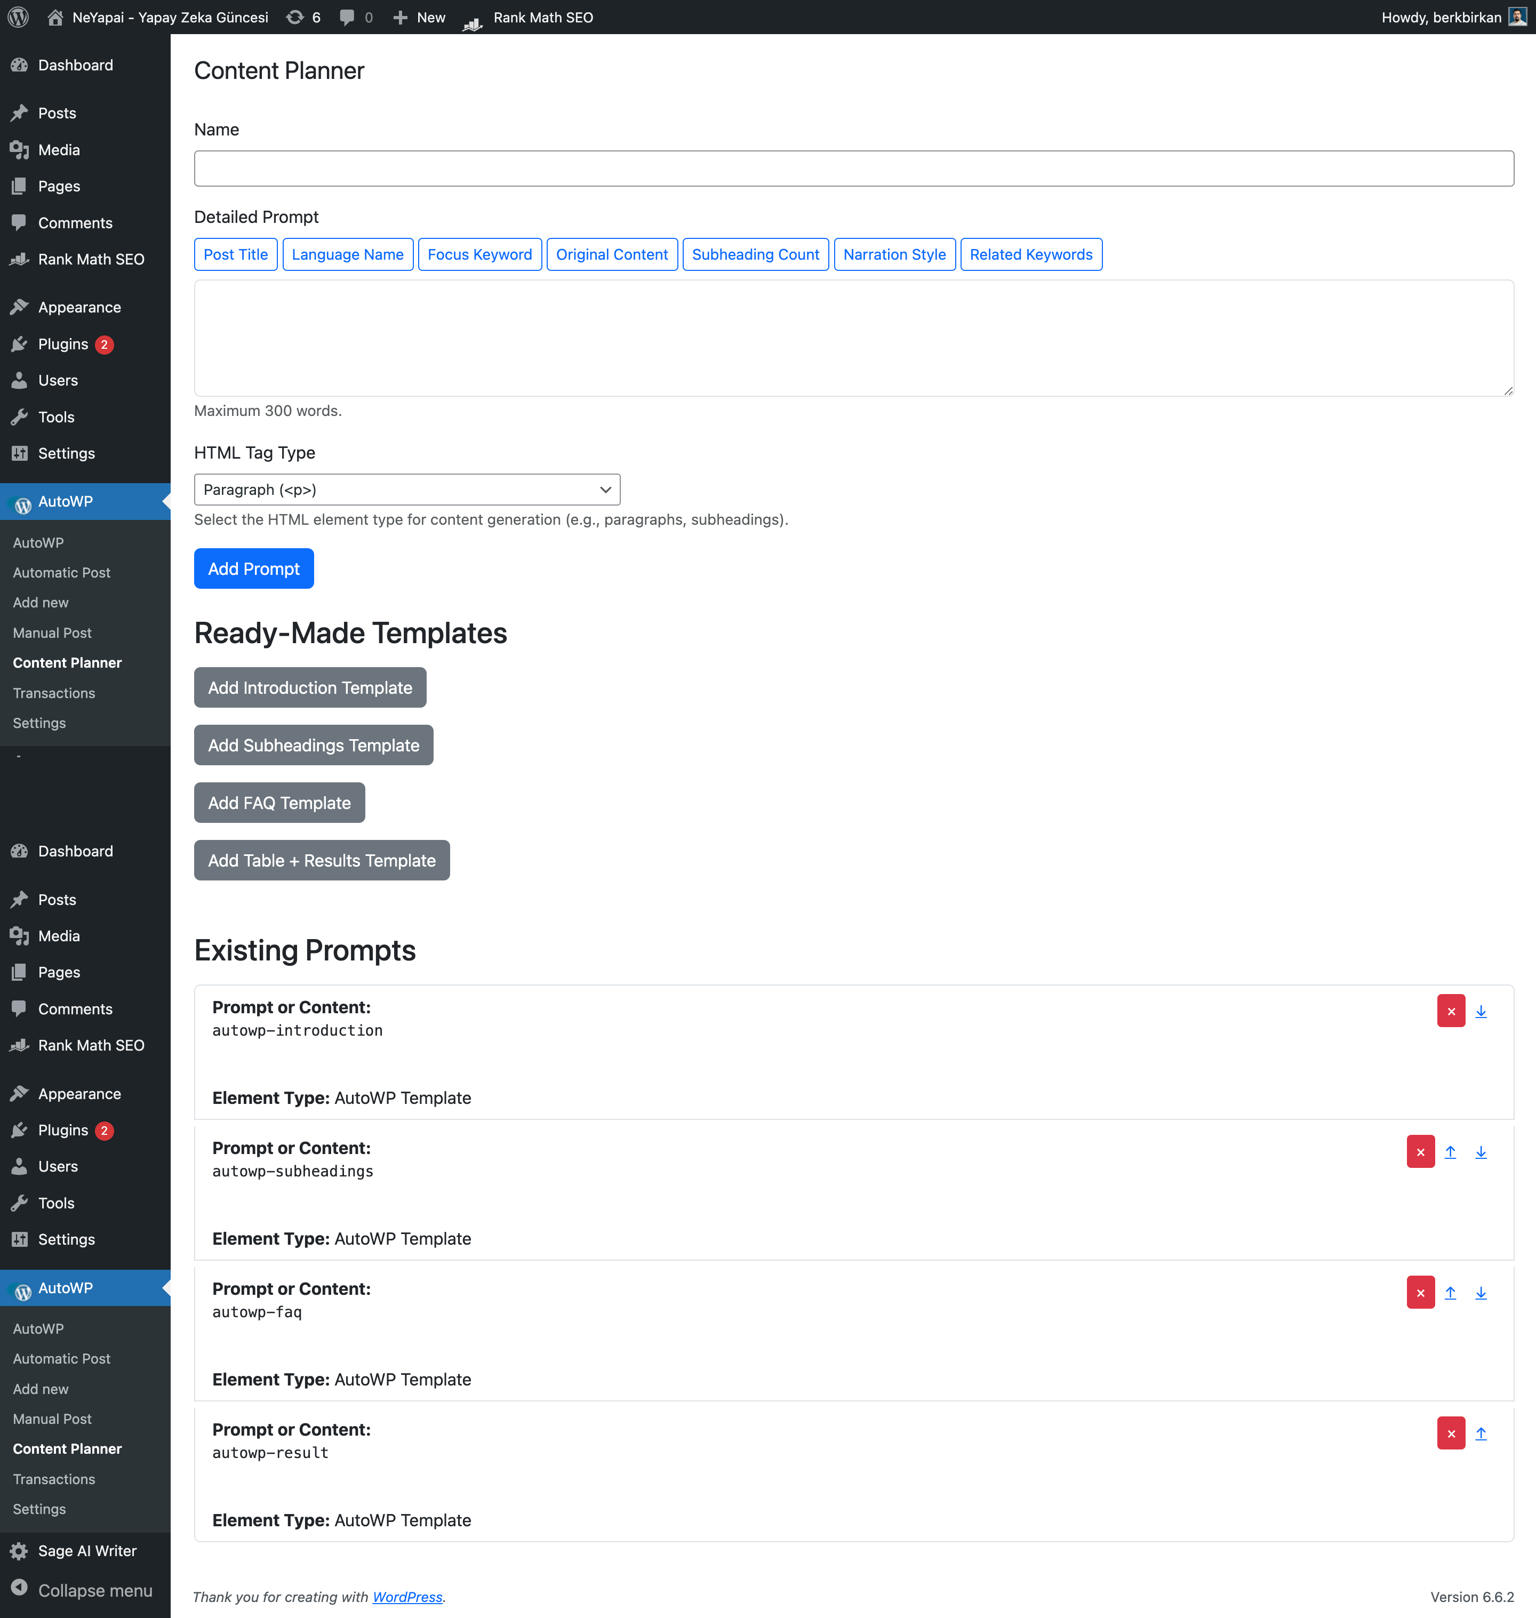The height and width of the screenshot is (1618, 1536).
Task: Insert the Language Name tag
Action: [347, 255]
